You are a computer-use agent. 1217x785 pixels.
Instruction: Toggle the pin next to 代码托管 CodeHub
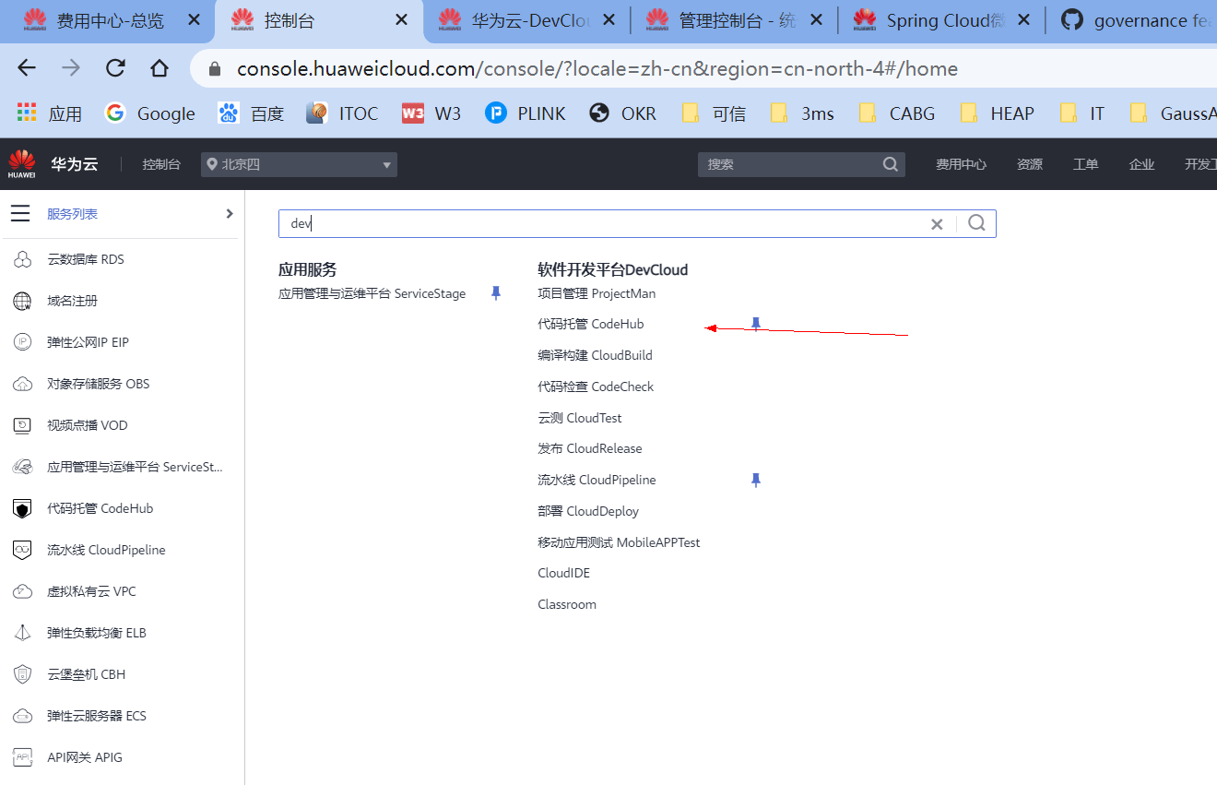click(x=756, y=324)
